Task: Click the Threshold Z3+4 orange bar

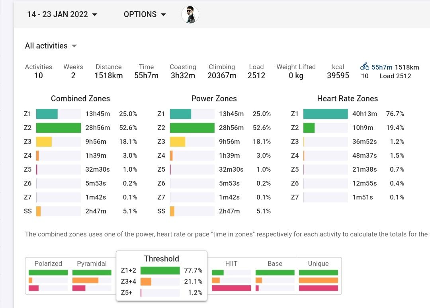Action: tap(146, 281)
